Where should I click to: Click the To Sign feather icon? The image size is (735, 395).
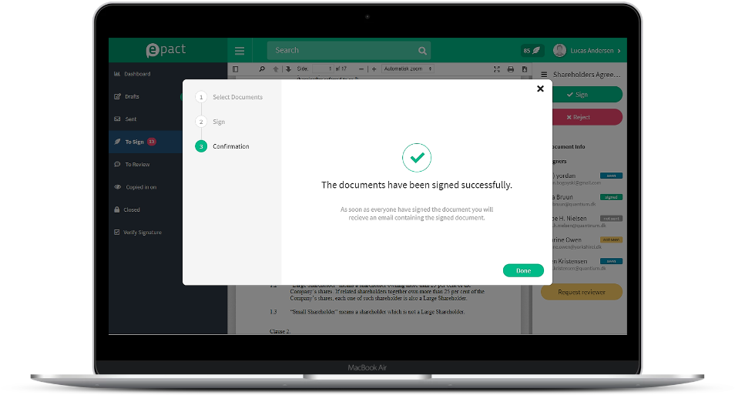click(117, 142)
